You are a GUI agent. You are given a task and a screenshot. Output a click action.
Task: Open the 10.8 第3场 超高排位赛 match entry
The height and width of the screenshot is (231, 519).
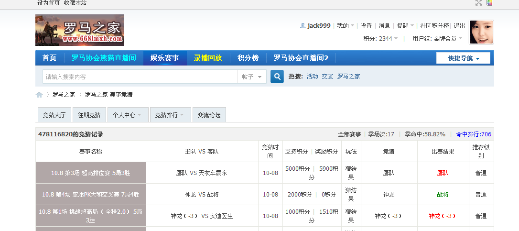90,173
